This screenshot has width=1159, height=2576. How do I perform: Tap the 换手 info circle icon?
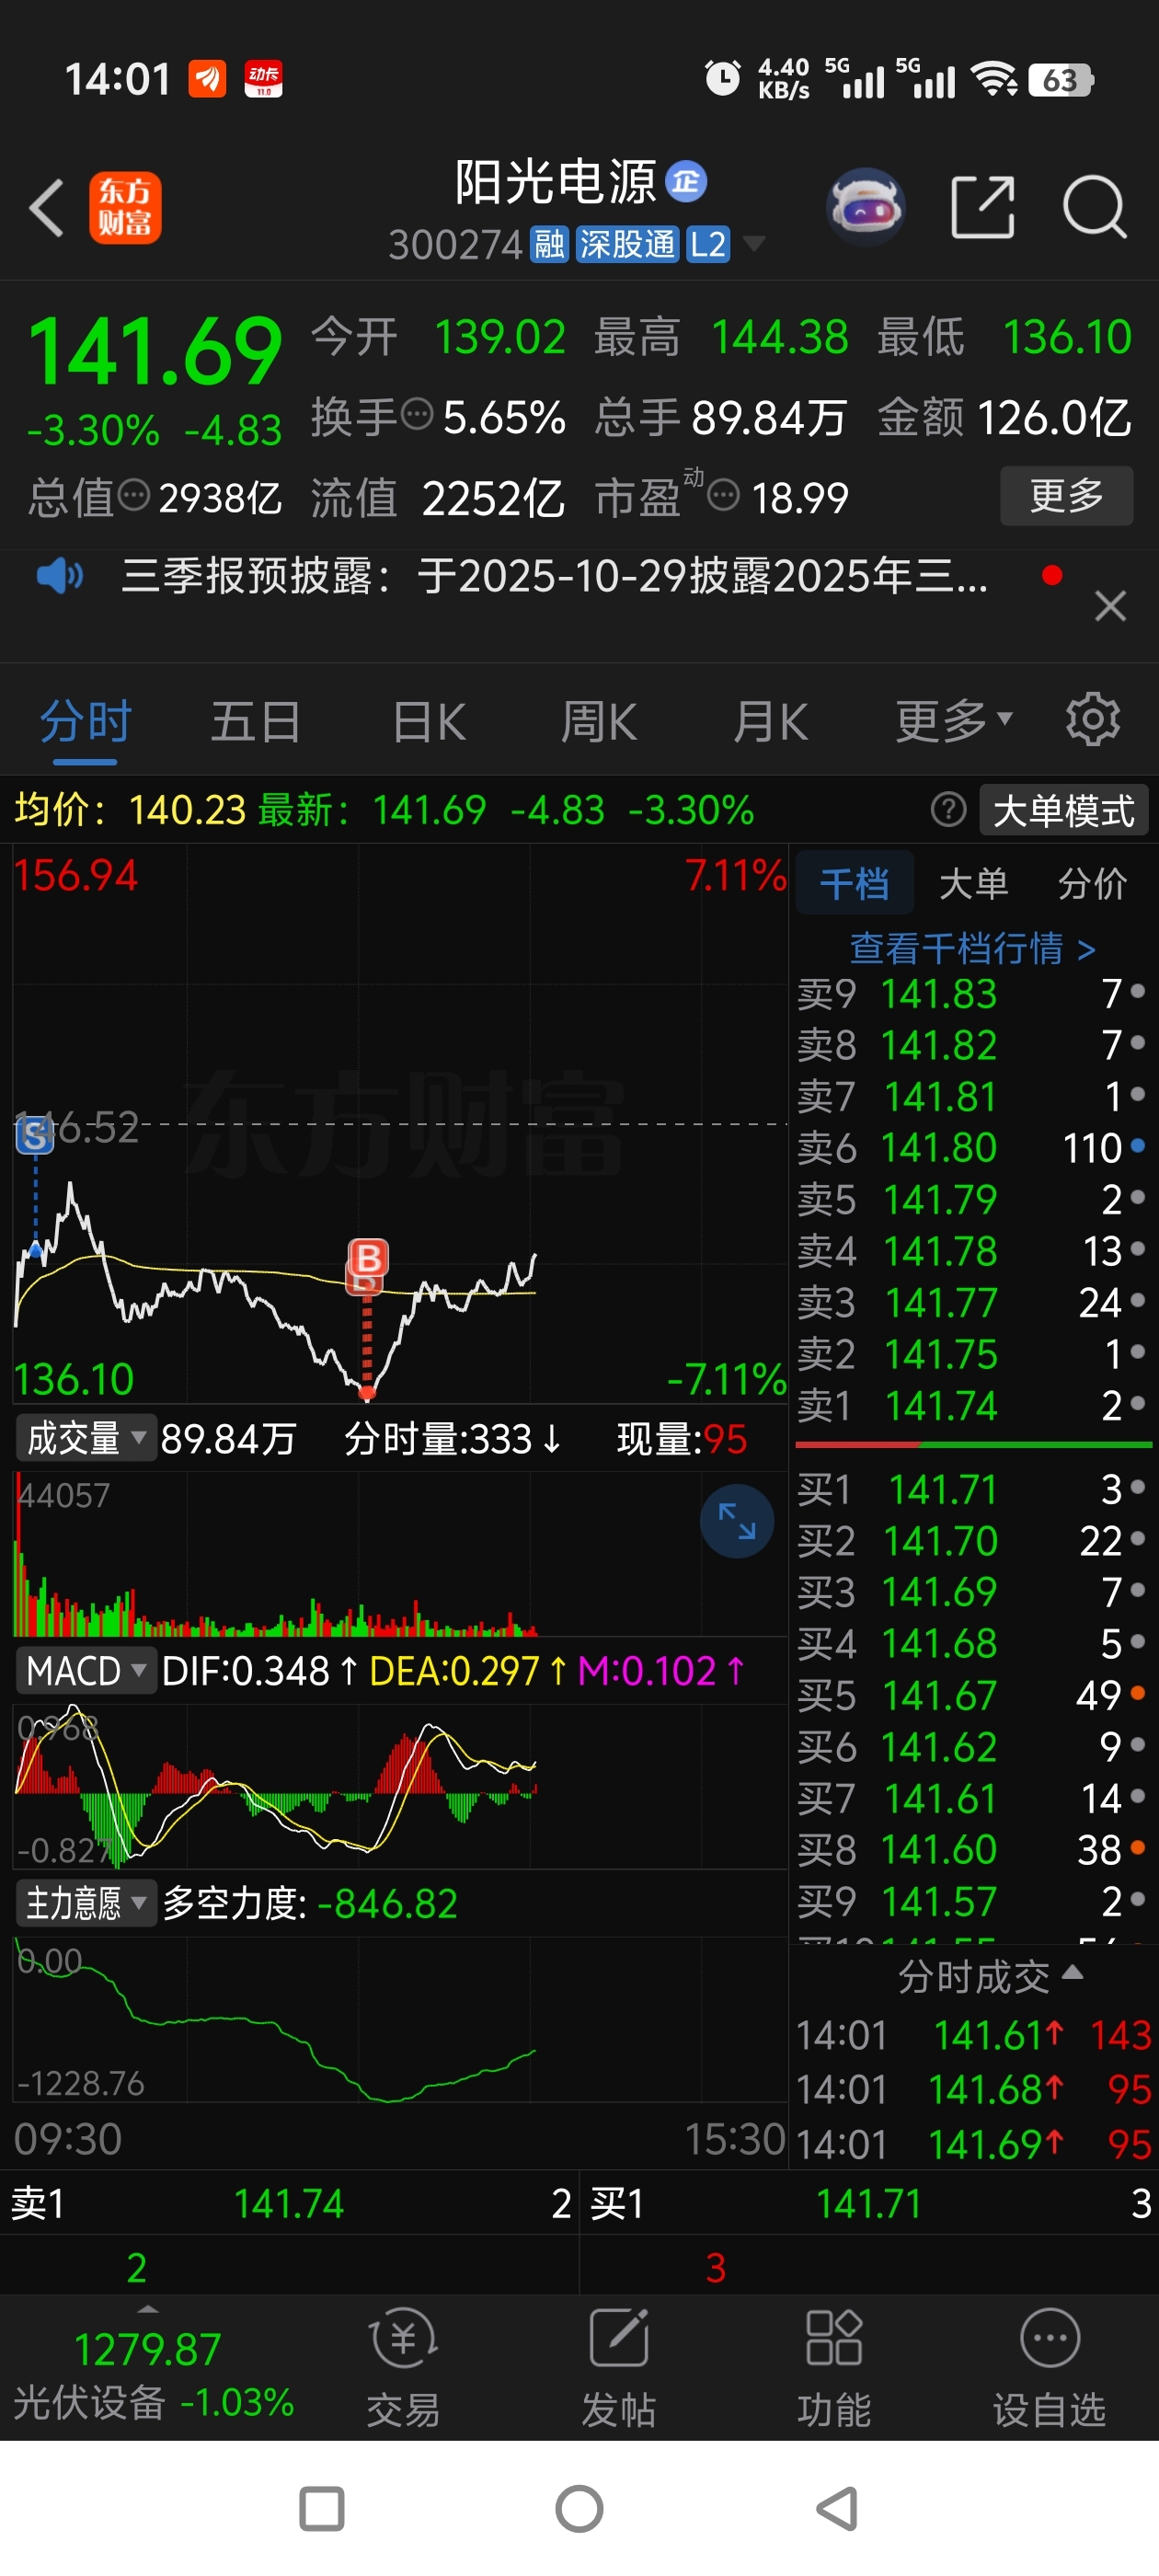pyautogui.click(x=416, y=413)
